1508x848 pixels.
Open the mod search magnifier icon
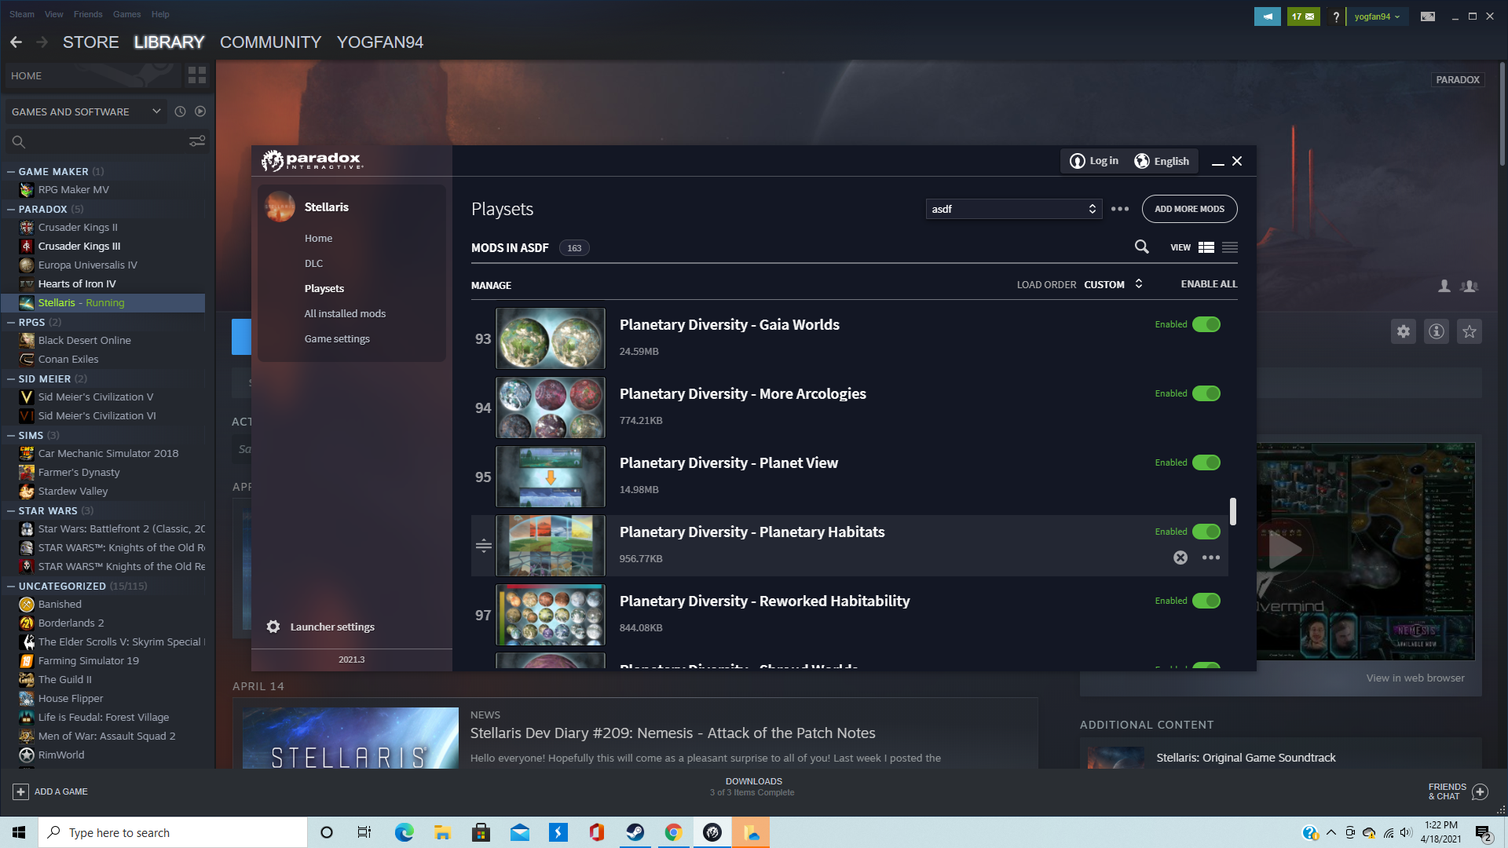[x=1141, y=247]
